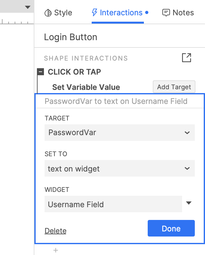The width and height of the screenshot is (205, 255).
Task: Click the SHAPE INTERACTIONS section header
Action: pyautogui.click(x=86, y=58)
